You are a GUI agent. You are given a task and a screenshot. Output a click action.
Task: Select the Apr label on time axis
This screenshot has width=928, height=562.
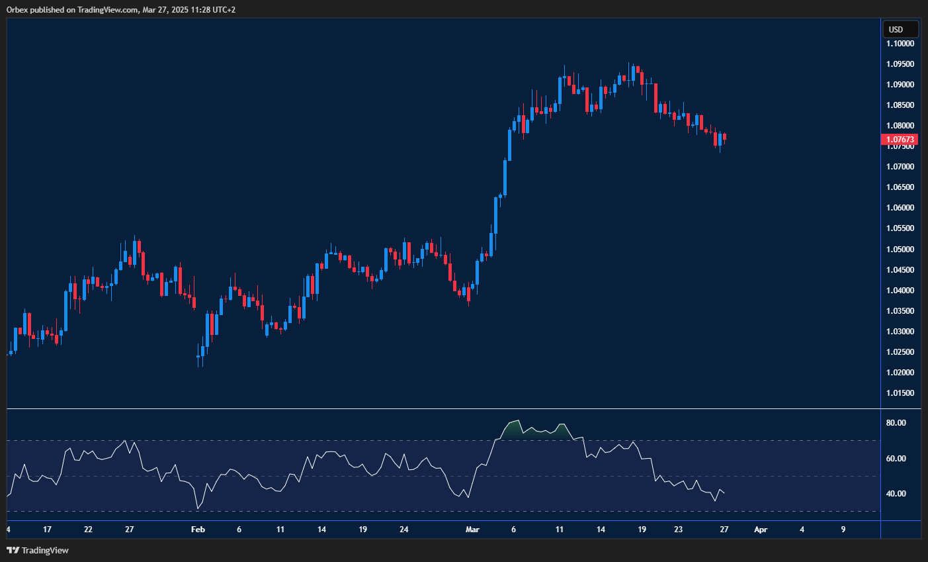click(x=761, y=530)
